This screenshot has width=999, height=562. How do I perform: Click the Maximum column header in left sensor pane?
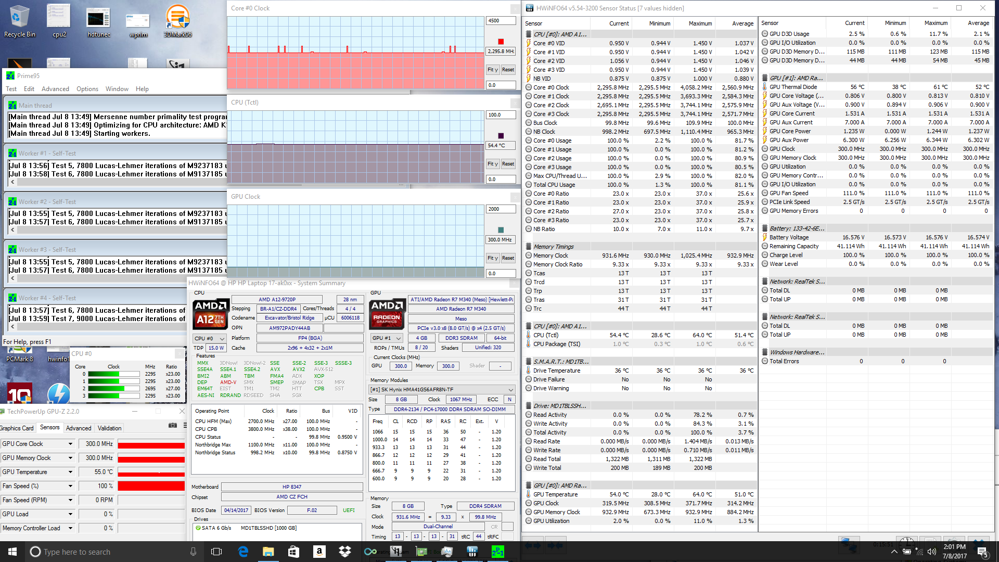(x=700, y=23)
